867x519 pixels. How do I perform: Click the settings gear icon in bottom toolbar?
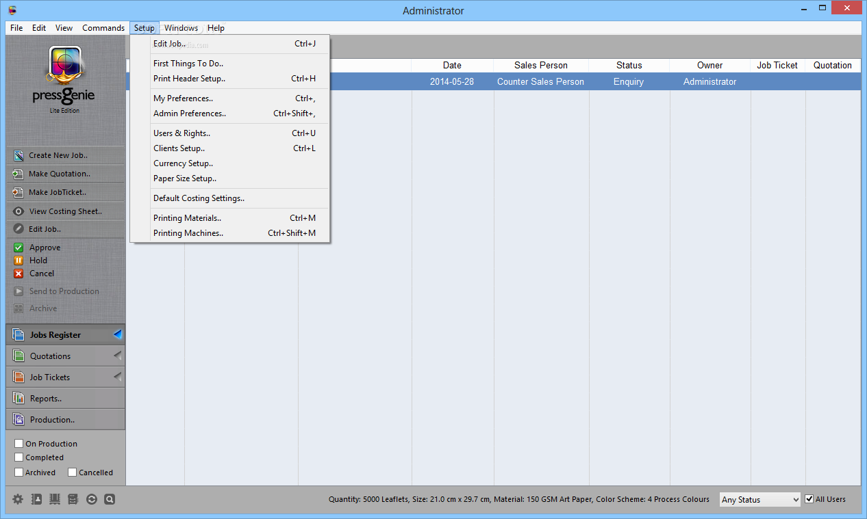pyautogui.click(x=18, y=500)
